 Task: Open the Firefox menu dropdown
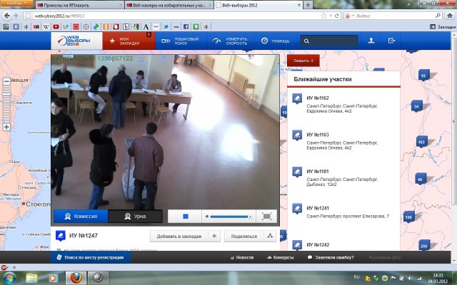pos(16,3)
